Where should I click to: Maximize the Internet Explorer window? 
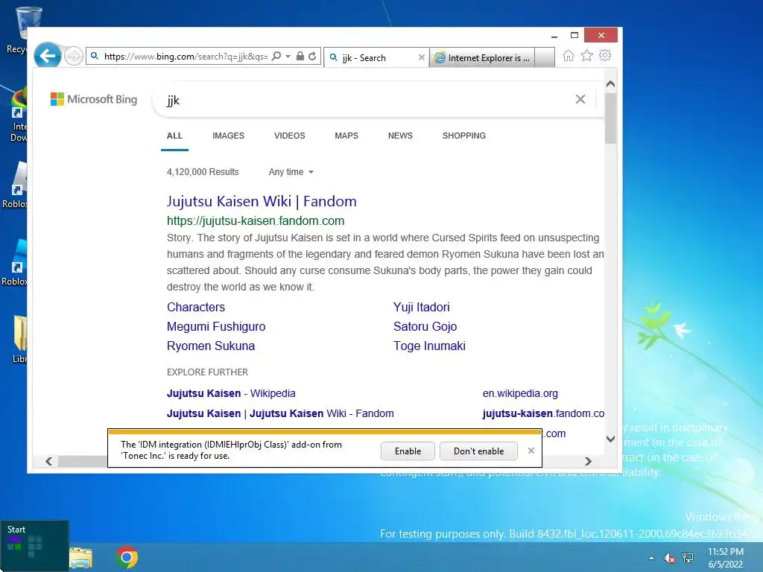click(574, 36)
